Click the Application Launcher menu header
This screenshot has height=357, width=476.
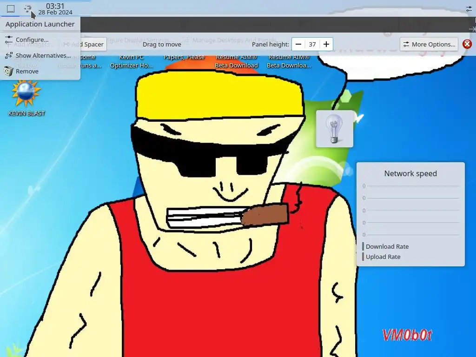(40, 24)
